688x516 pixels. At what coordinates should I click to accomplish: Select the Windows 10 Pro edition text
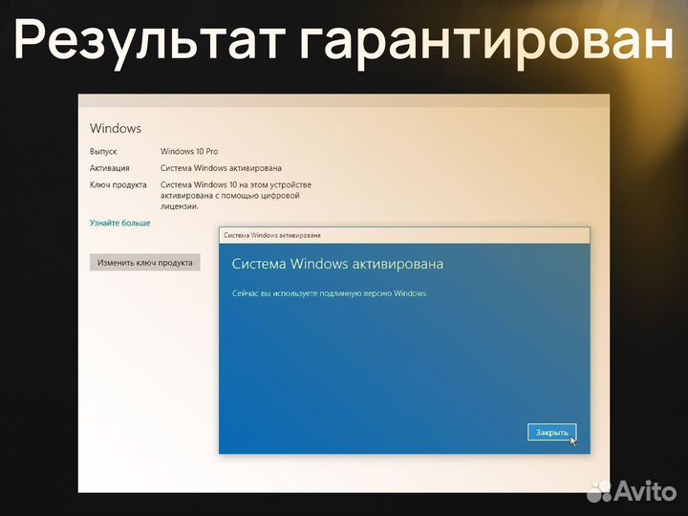[189, 151]
